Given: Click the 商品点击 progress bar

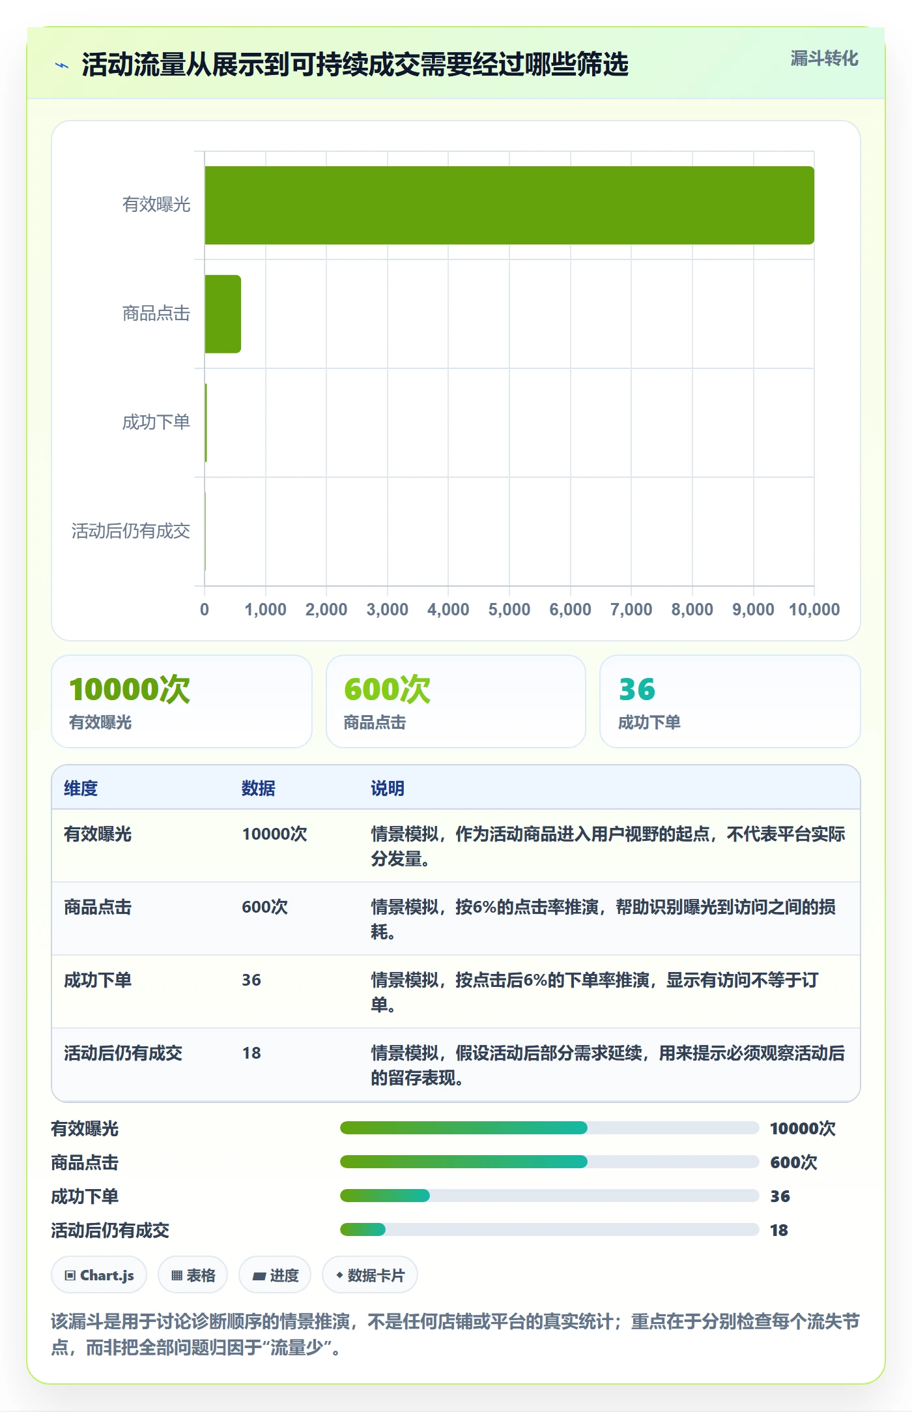Looking at the screenshot, I should click(549, 1162).
